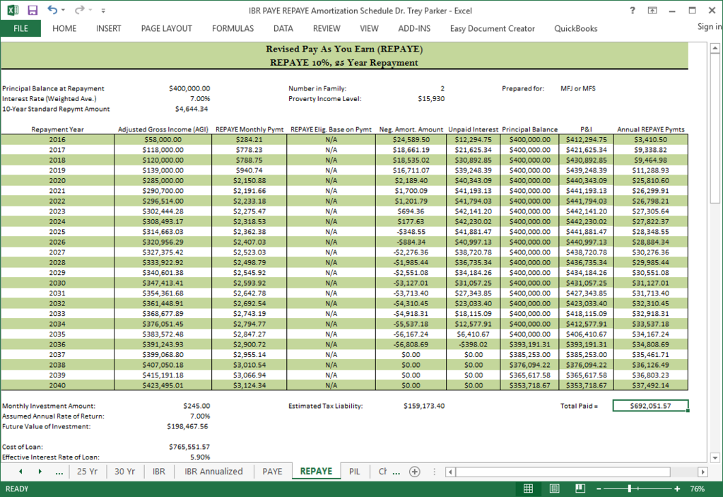Image resolution: width=723 pixels, height=497 pixels.
Task: Select the 25 Yr sheet tab
Action: [x=87, y=471]
